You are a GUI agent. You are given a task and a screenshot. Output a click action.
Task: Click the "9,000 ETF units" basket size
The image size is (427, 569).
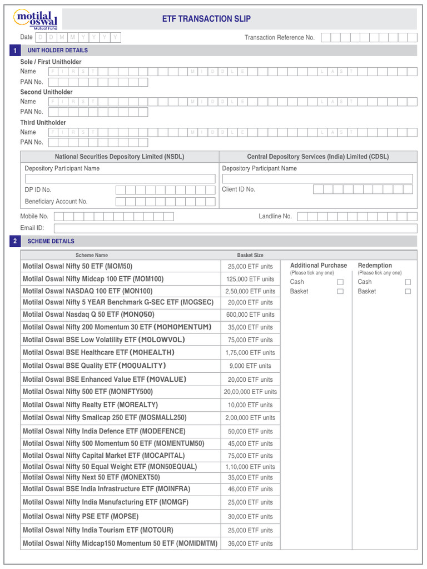pos(250,366)
